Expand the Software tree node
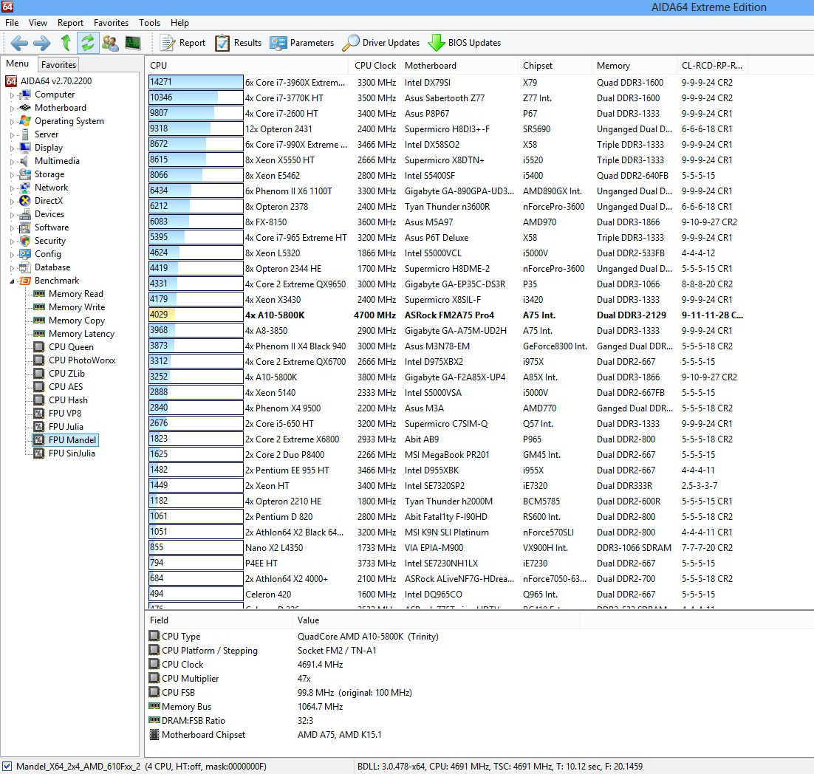Viewport: 814px width, 774px height. (12, 228)
